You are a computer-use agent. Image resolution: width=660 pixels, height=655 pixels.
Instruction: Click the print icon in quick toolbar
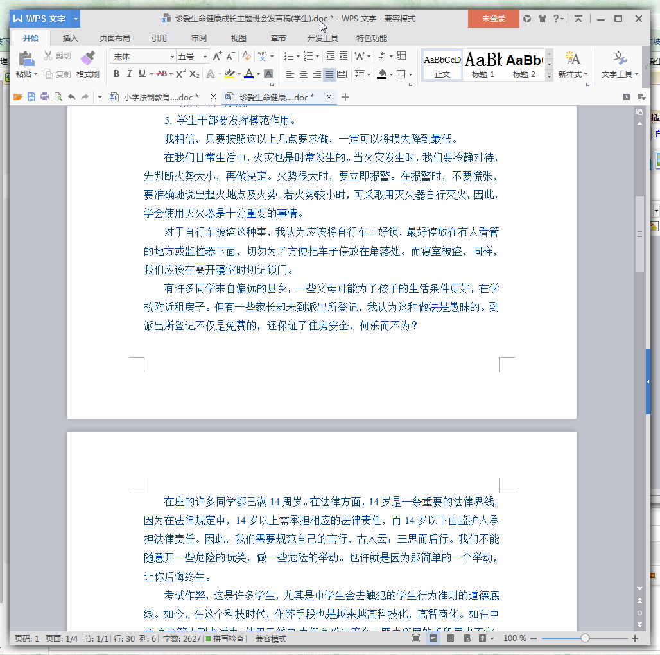[x=44, y=97]
